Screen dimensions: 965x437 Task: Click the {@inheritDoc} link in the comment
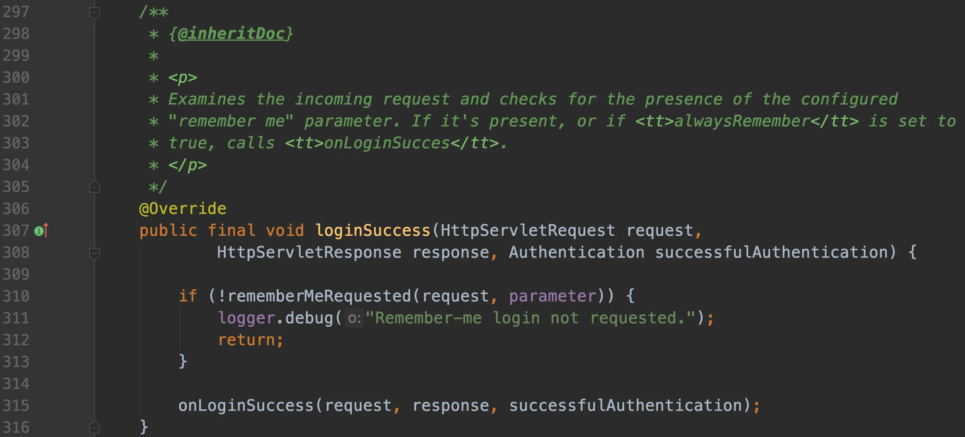click(x=231, y=34)
